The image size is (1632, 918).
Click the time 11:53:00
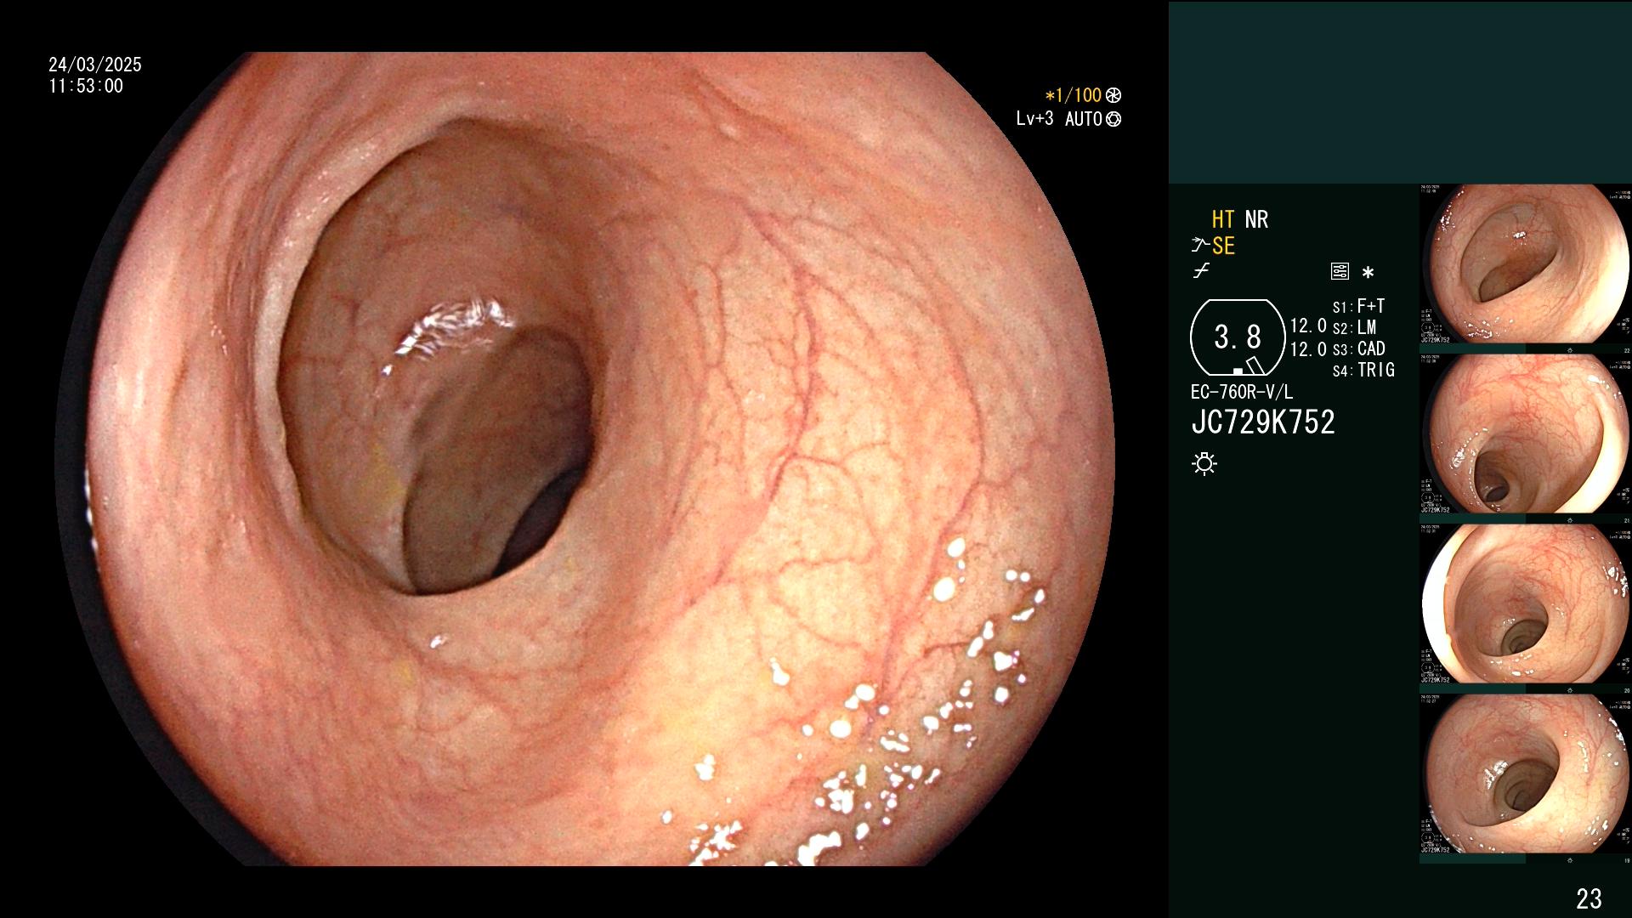(86, 86)
